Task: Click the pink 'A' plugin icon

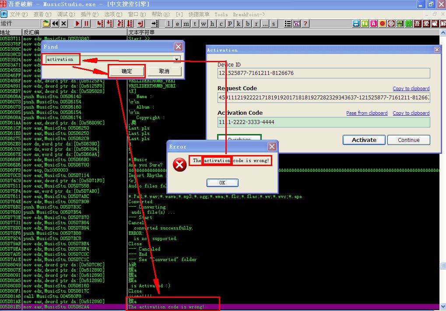Action: click(373, 24)
